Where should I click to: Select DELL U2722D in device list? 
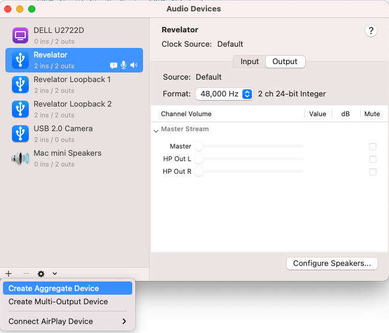point(74,35)
